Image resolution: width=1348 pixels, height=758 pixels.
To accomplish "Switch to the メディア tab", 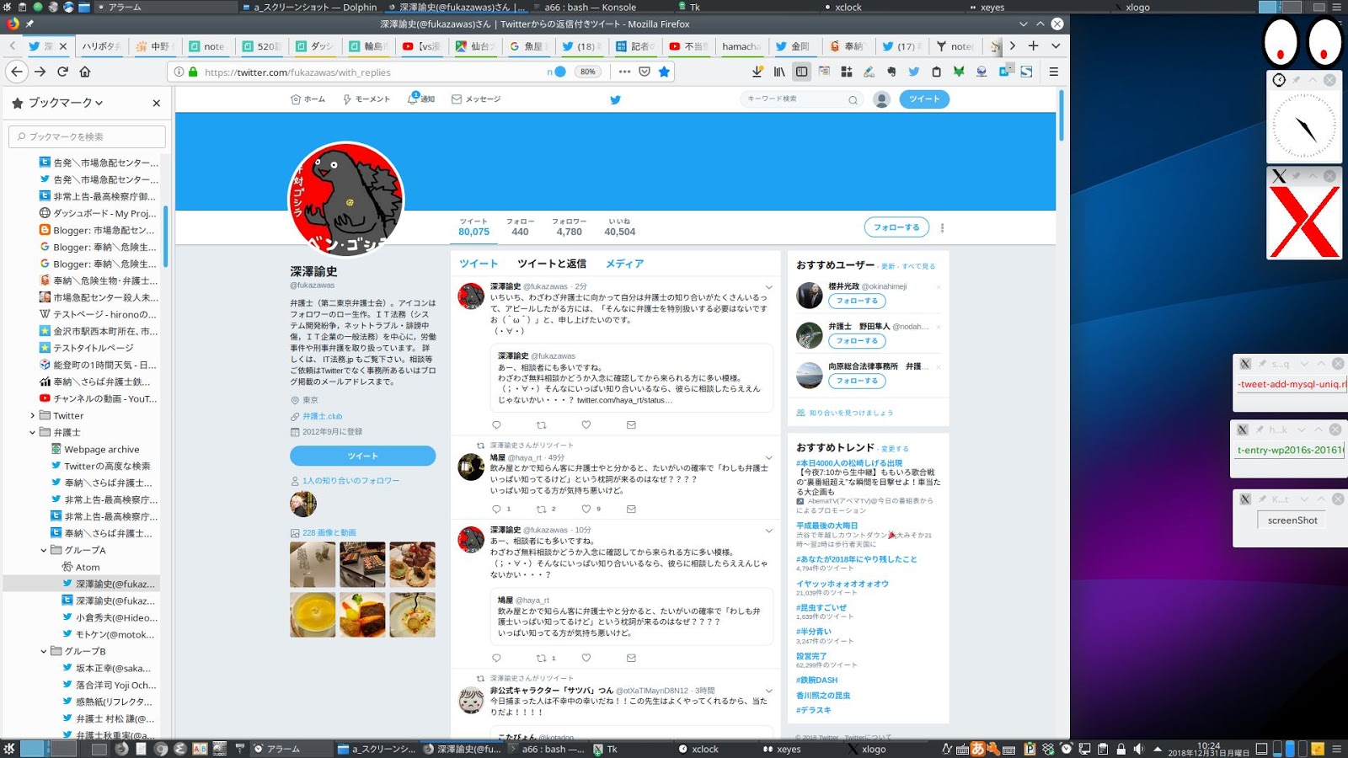I will coord(624,264).
